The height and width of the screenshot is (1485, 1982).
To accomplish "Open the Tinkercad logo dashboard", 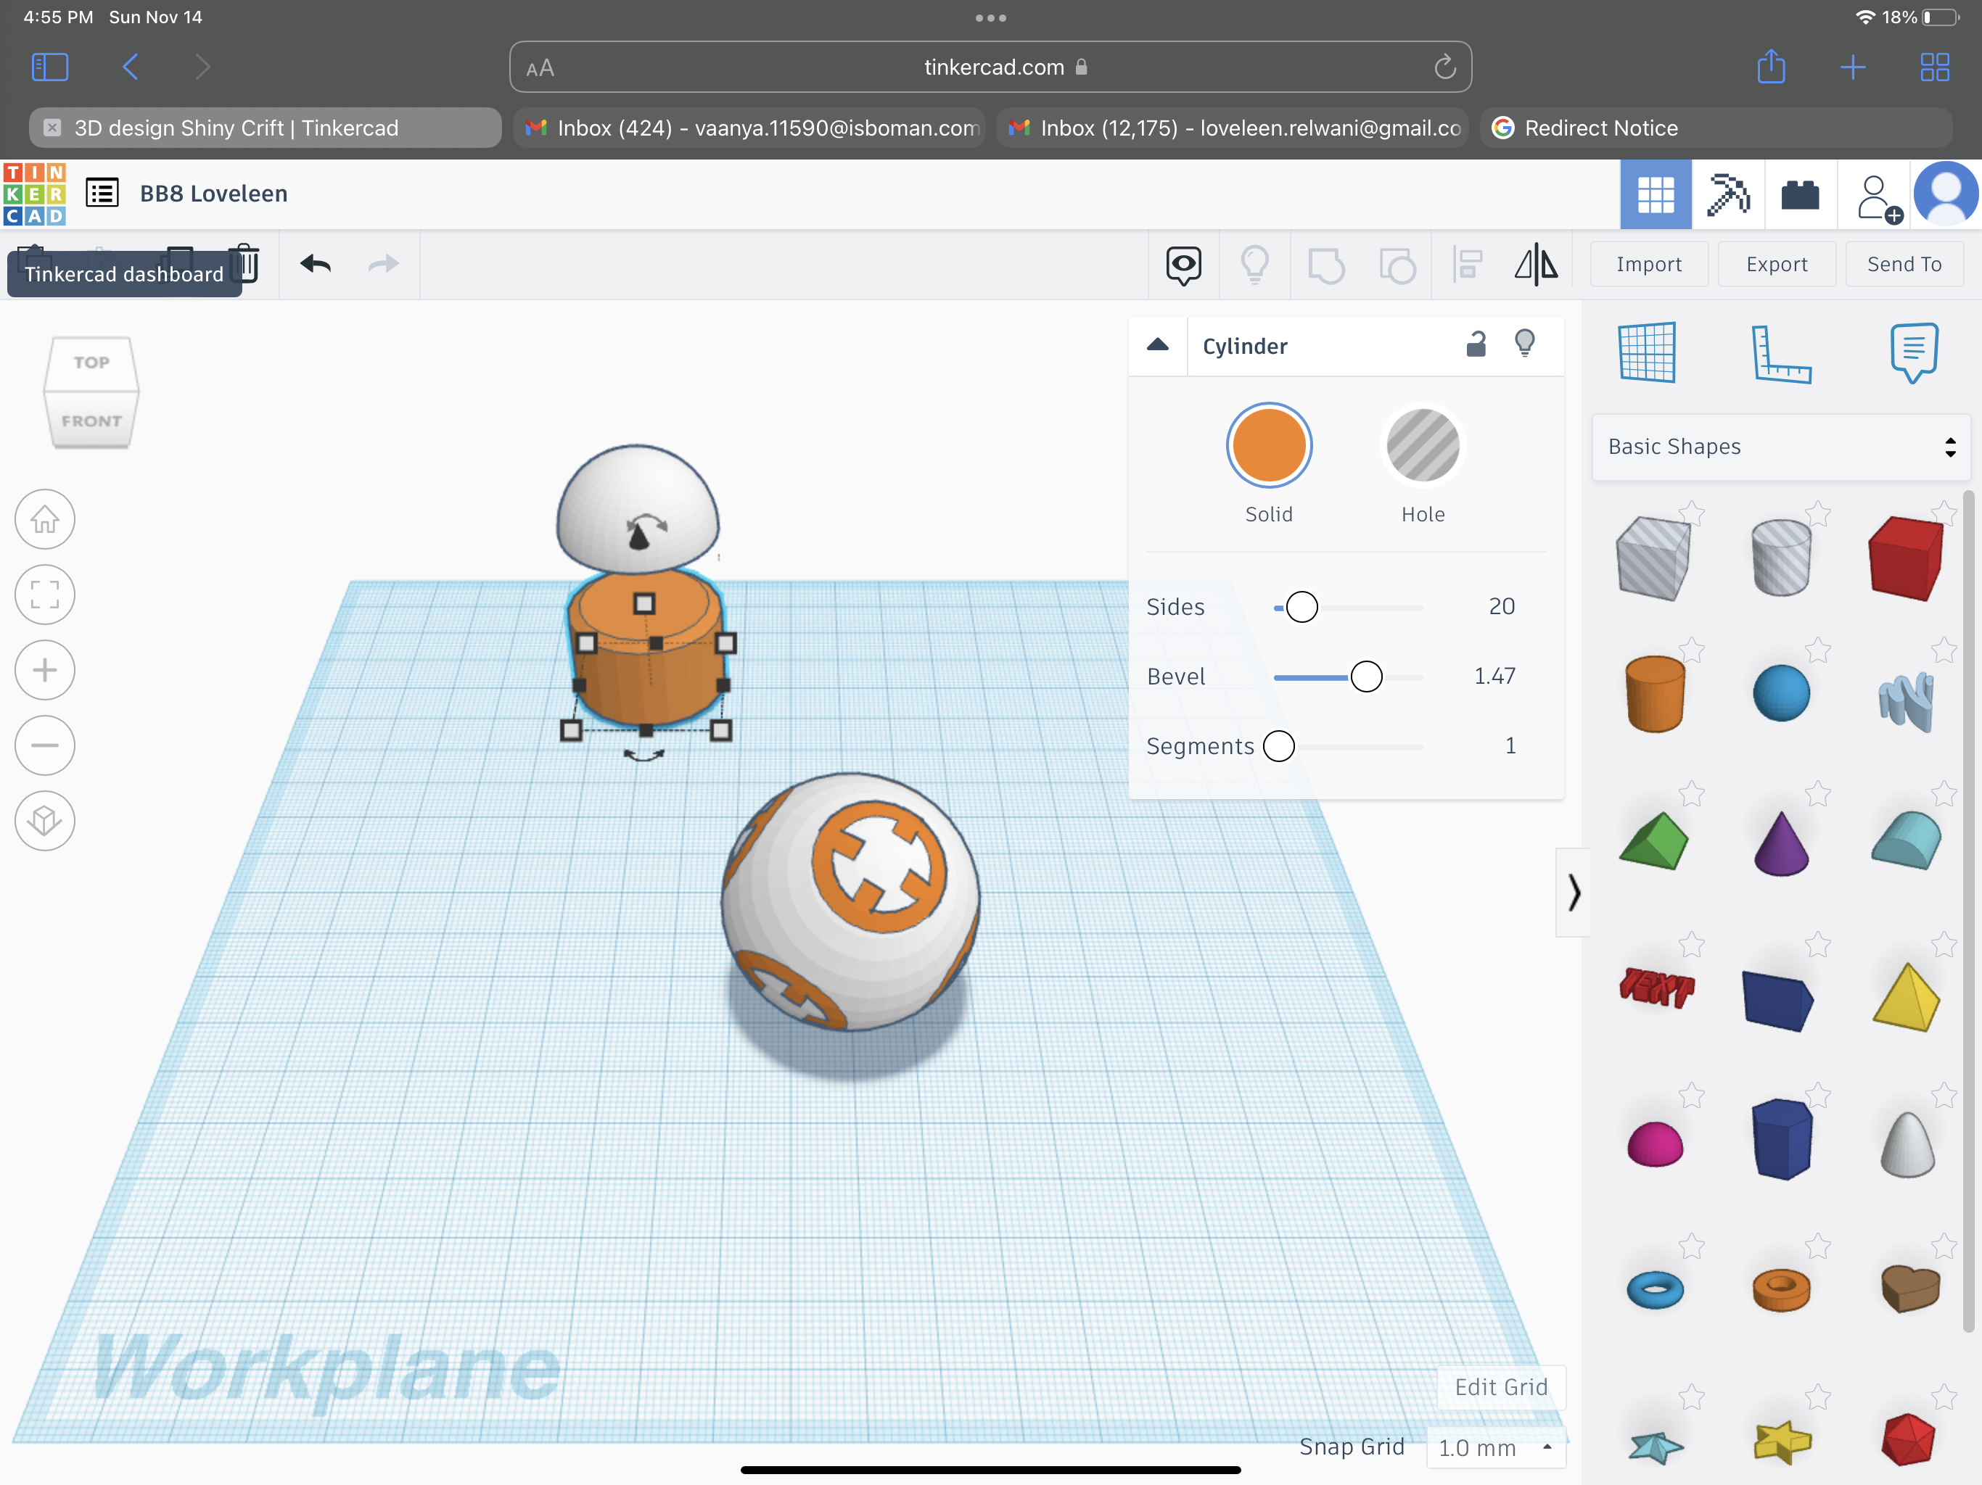I will [34, 194].
